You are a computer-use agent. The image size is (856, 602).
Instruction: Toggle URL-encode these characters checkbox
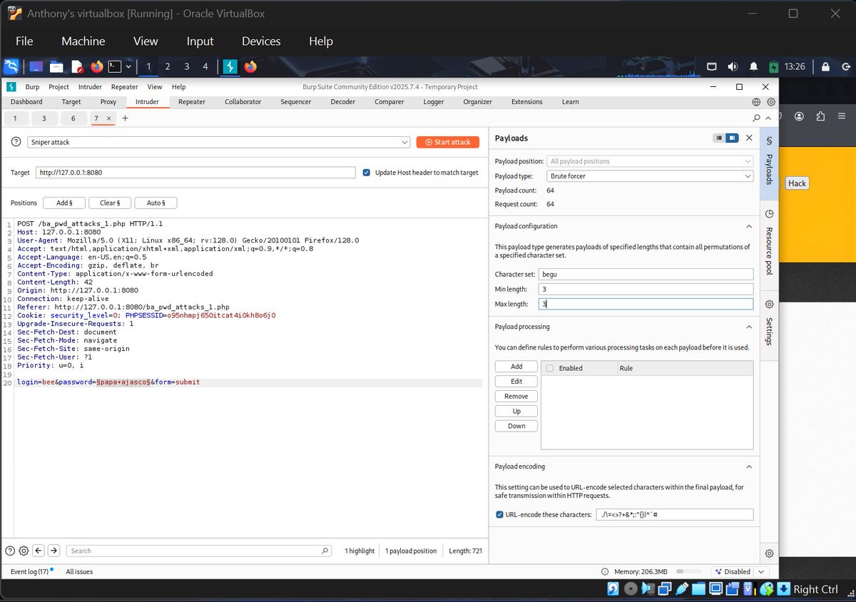pyautogui.click(x=499, y=514)
